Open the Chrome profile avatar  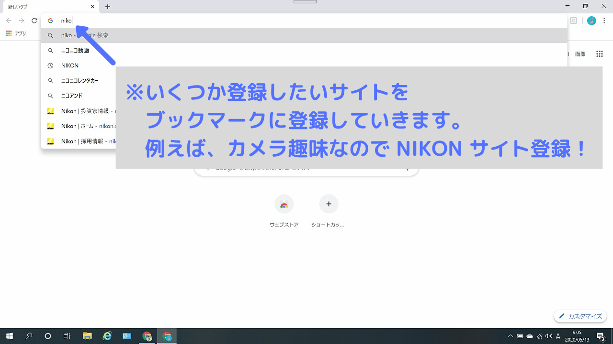pyautogui.click(x=591, y=21)
